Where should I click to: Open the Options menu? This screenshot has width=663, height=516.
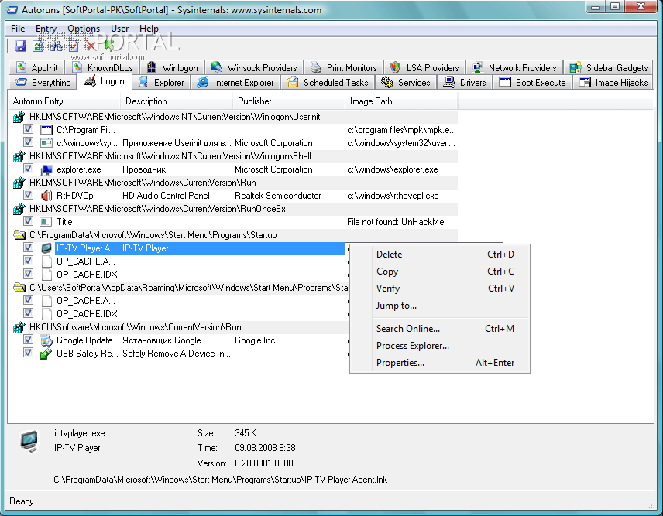click(x=84, y=29)
